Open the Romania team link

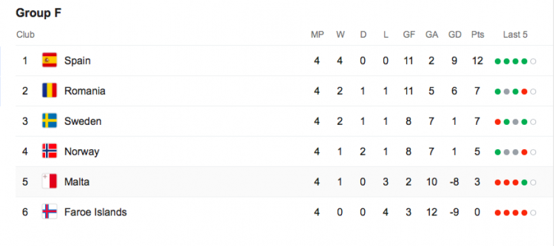[x=85, y=91]
